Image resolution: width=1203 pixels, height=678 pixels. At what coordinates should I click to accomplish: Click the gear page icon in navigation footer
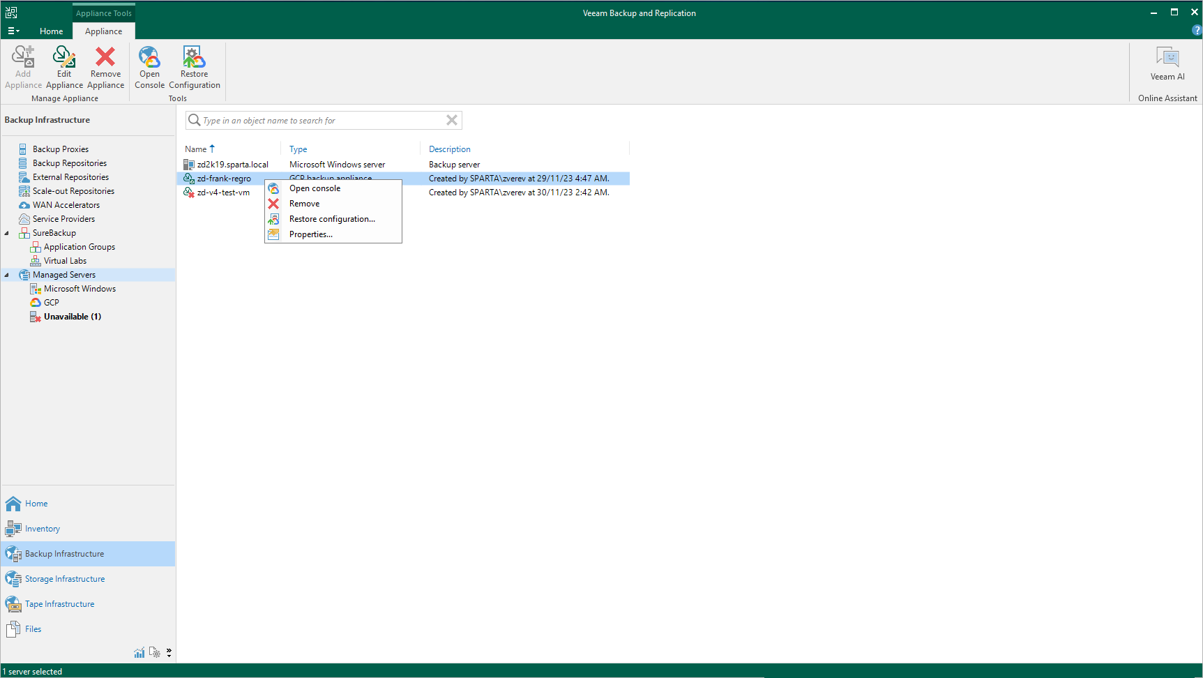coord(155,653)
